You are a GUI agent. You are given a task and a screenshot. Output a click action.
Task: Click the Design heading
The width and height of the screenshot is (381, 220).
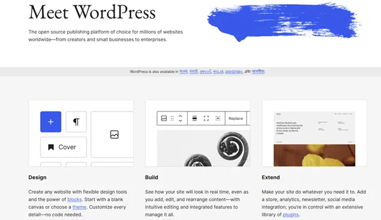point(37,177)
